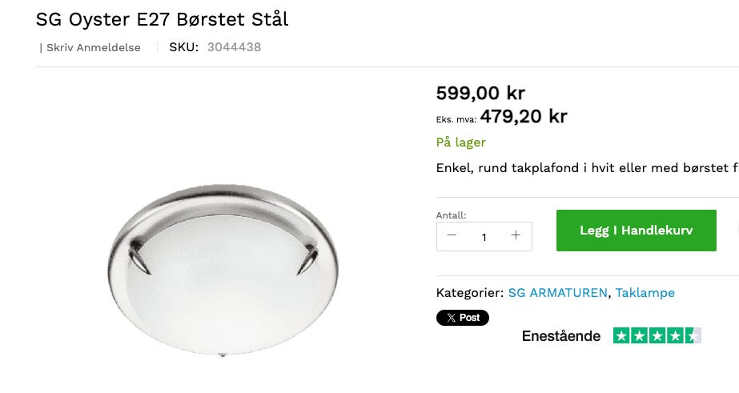Click the first Trustpilot star

pos(621,336)
